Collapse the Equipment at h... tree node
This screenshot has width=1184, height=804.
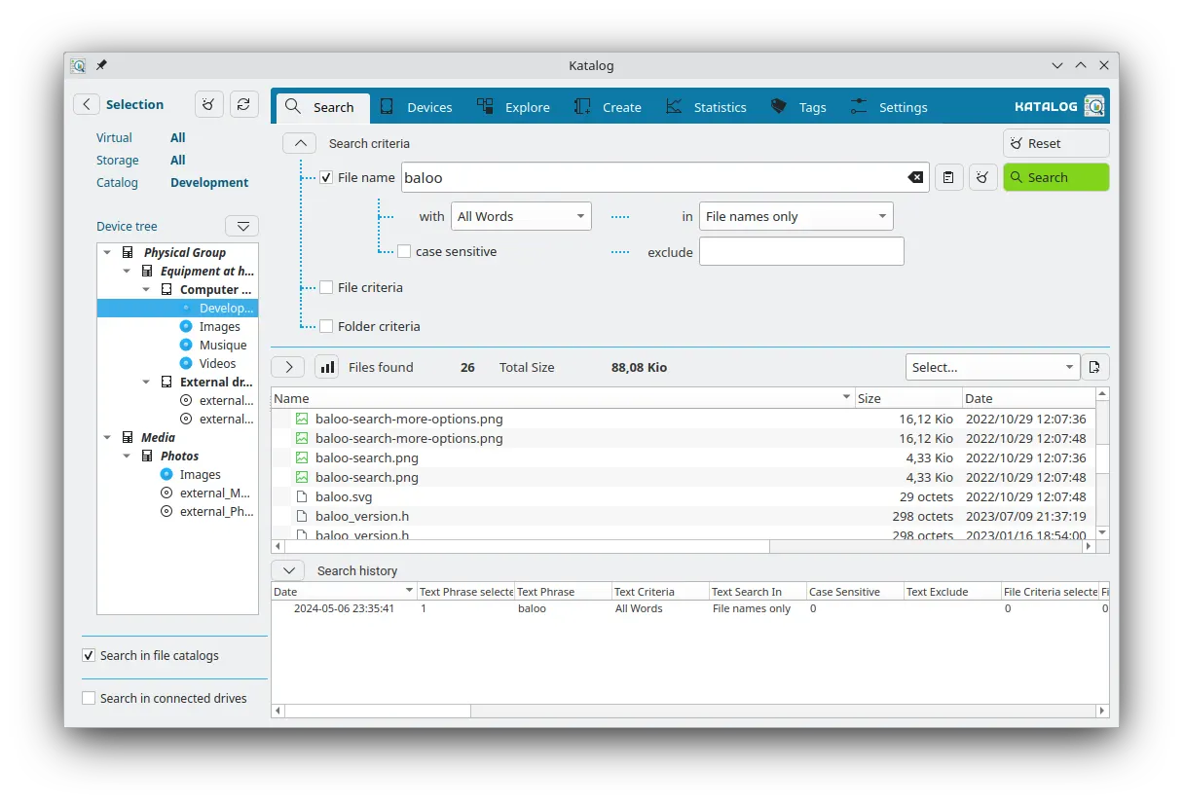click(x=127, y=271)
